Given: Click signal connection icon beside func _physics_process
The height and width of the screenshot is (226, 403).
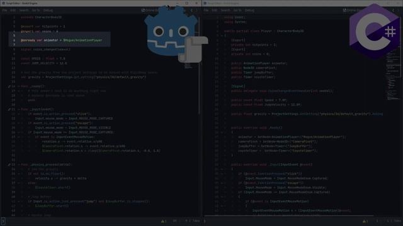Looking at the screenshot, I should click(x=9, y=164).
